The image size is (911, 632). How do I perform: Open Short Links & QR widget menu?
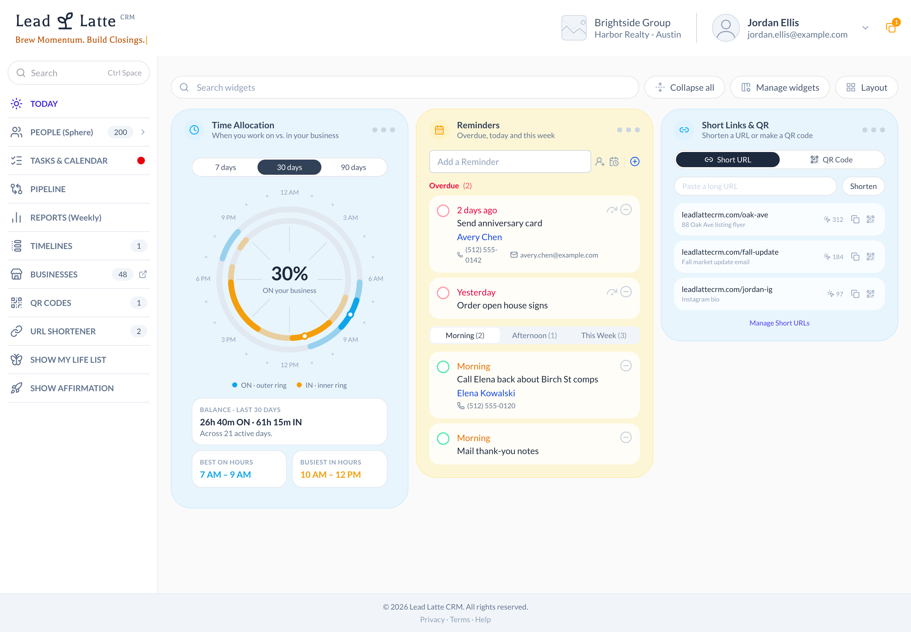tap(873, 130)
